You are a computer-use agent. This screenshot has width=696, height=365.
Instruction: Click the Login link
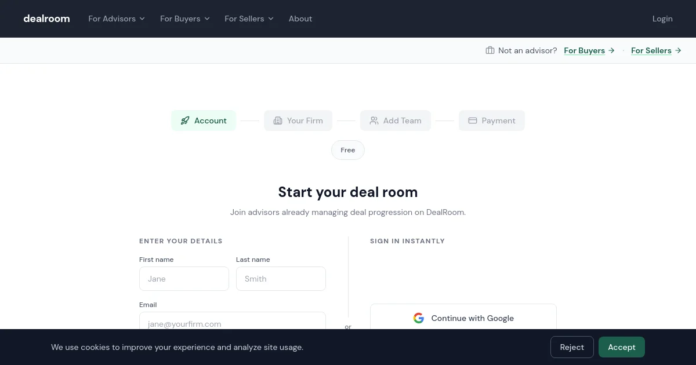[662, 19]
